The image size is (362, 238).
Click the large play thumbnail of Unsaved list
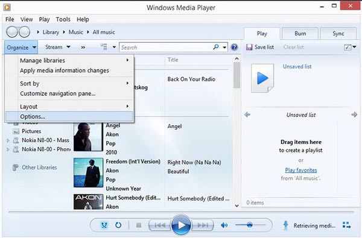[x=262, y=78]
